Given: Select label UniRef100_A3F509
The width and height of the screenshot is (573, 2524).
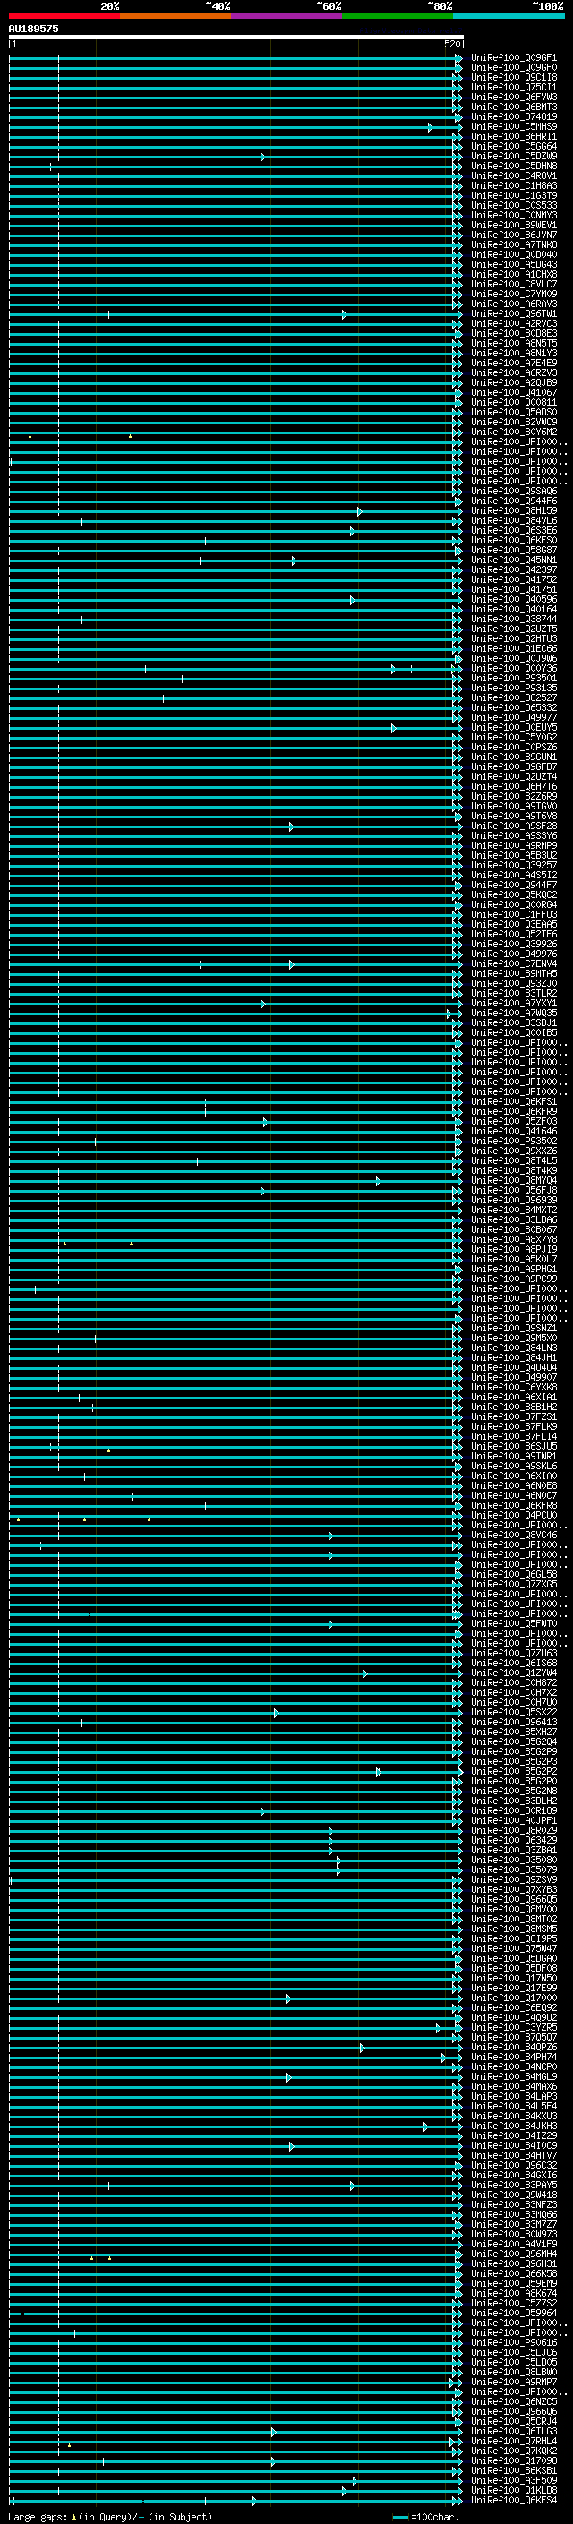Looking at the screenshot, I should point(513,2481).
